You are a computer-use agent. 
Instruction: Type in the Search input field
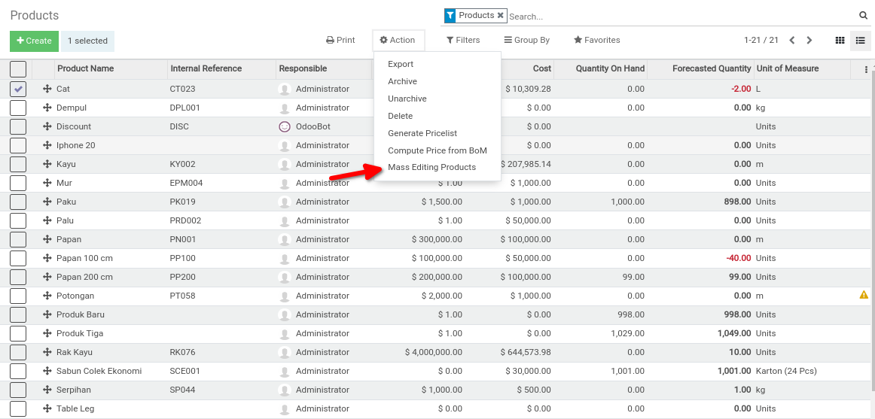pyautogui.click(x=678, y=16)
